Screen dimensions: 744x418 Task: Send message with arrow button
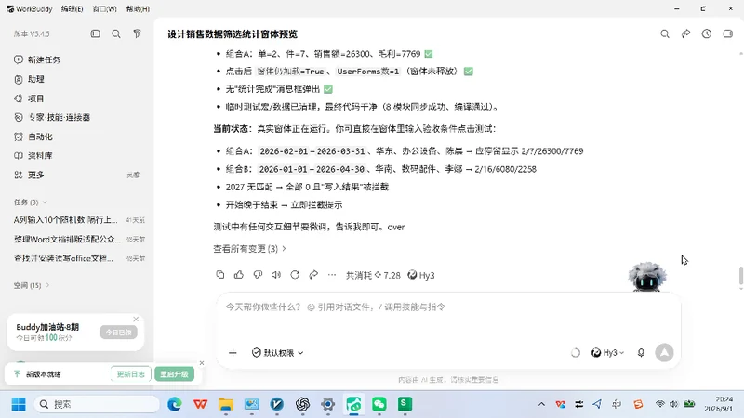pyautogui.click(x=664, y=353)
